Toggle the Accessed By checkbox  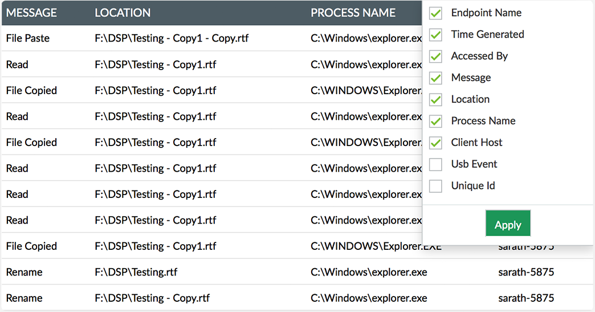(x=435, y=56)
